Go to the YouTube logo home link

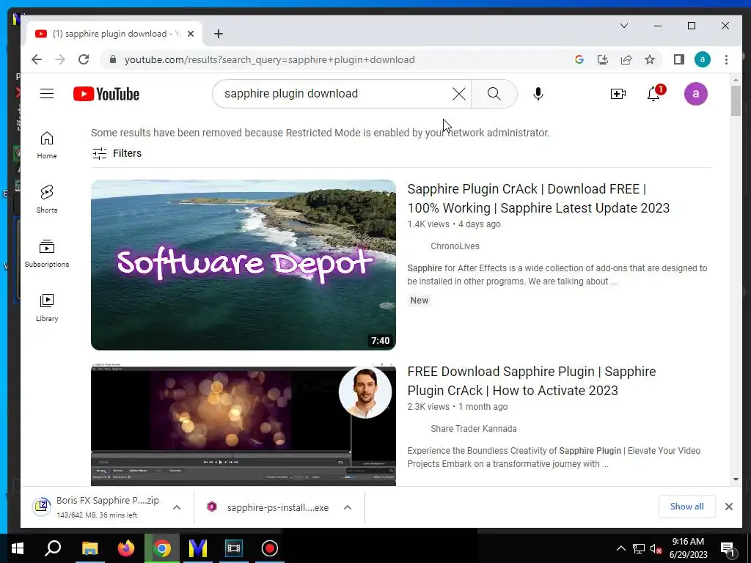click(106, 94)
